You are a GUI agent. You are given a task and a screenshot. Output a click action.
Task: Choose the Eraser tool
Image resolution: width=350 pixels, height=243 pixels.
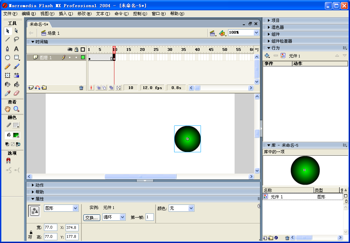pyautogui.click(x=16, y=93)
